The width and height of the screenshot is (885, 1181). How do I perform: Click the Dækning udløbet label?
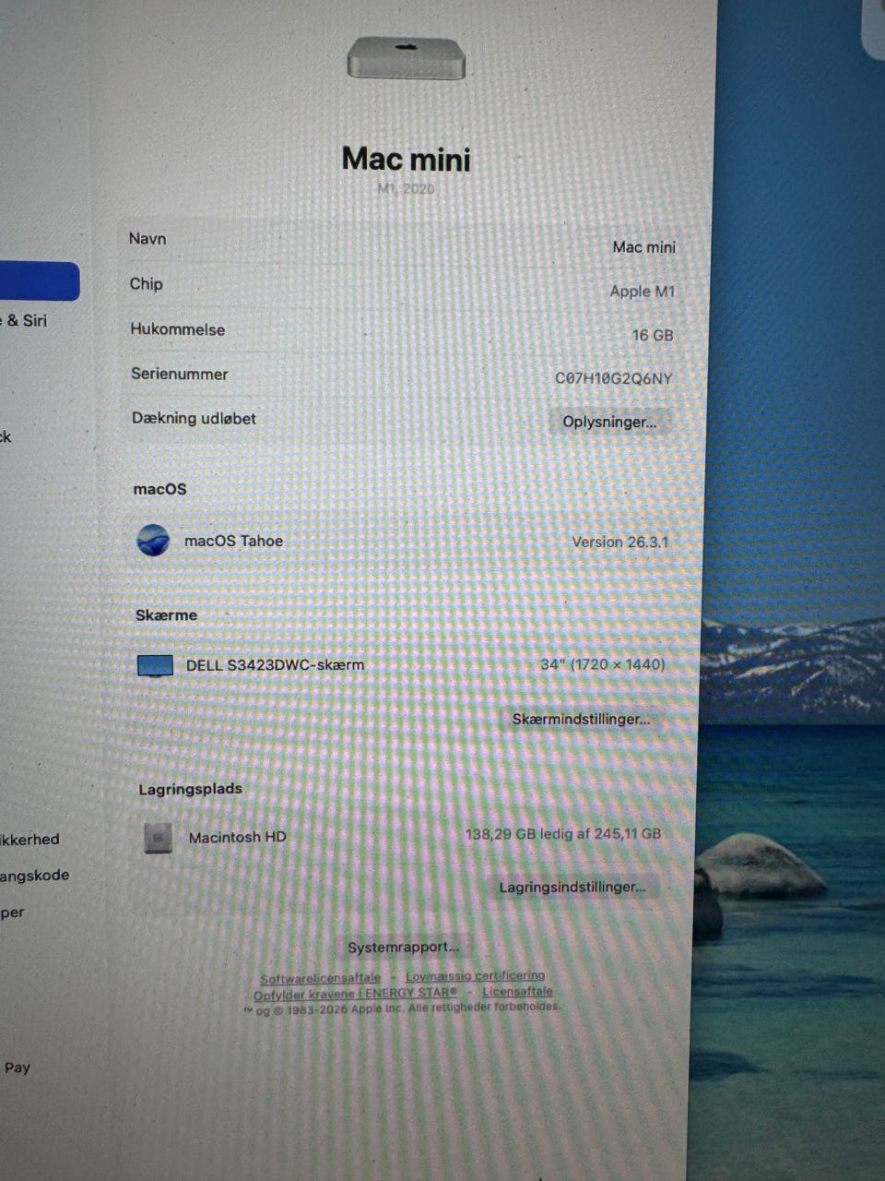(194, 418)
